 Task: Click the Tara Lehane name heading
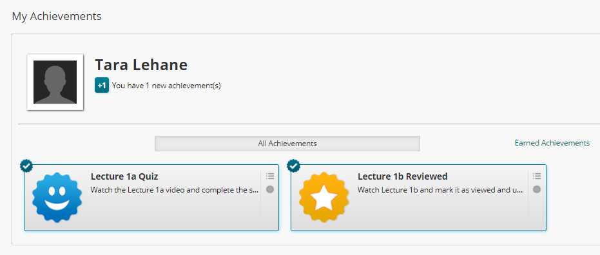tap(141, 65)
